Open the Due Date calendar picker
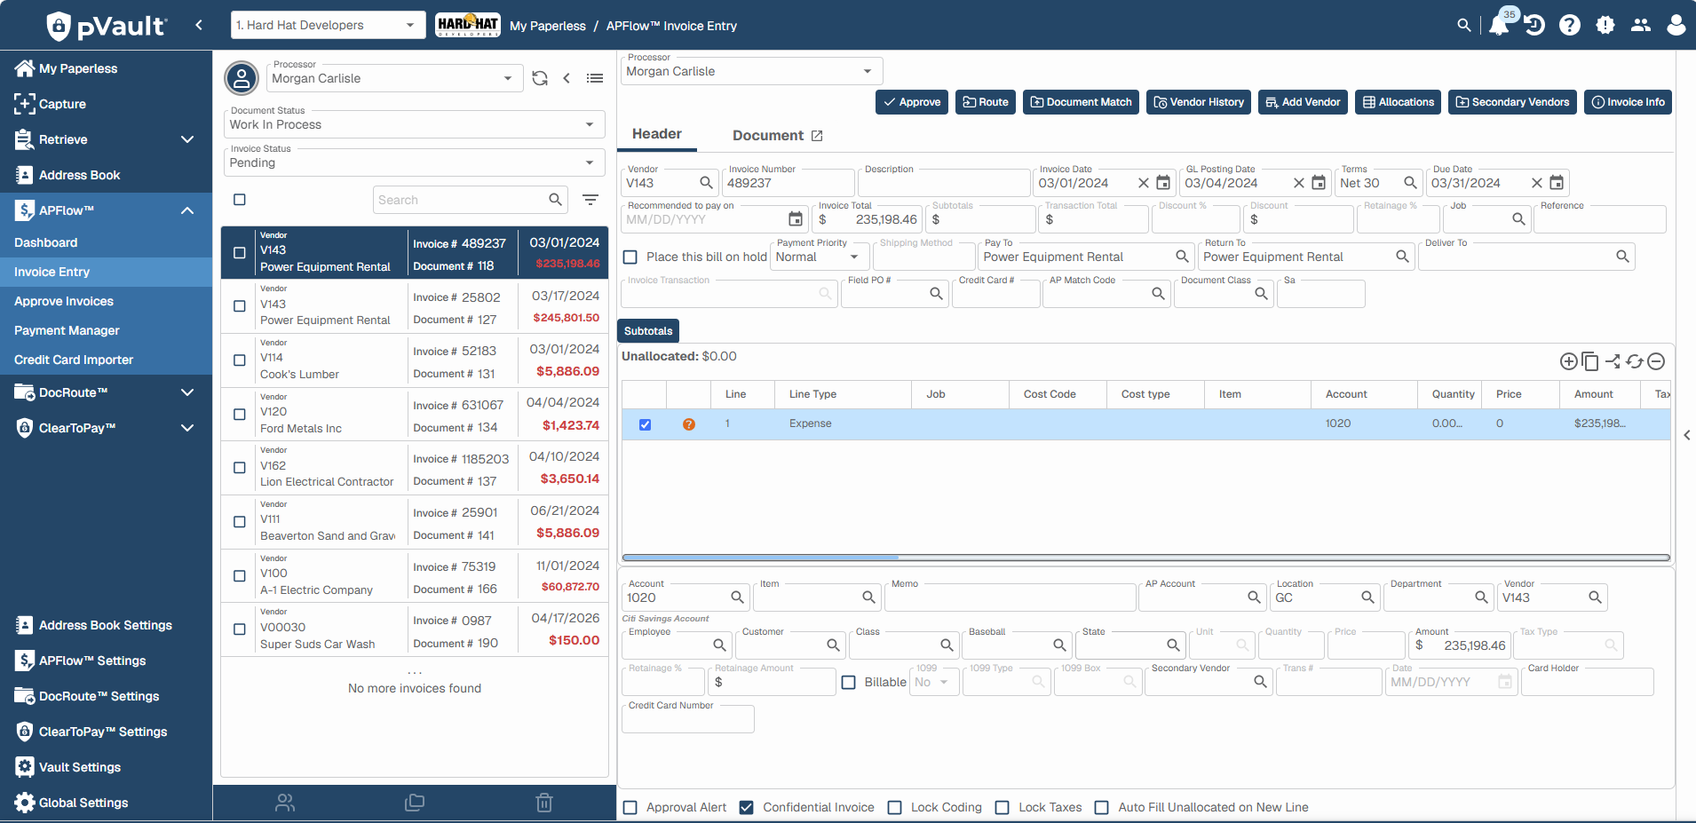 pos(1557,183)
